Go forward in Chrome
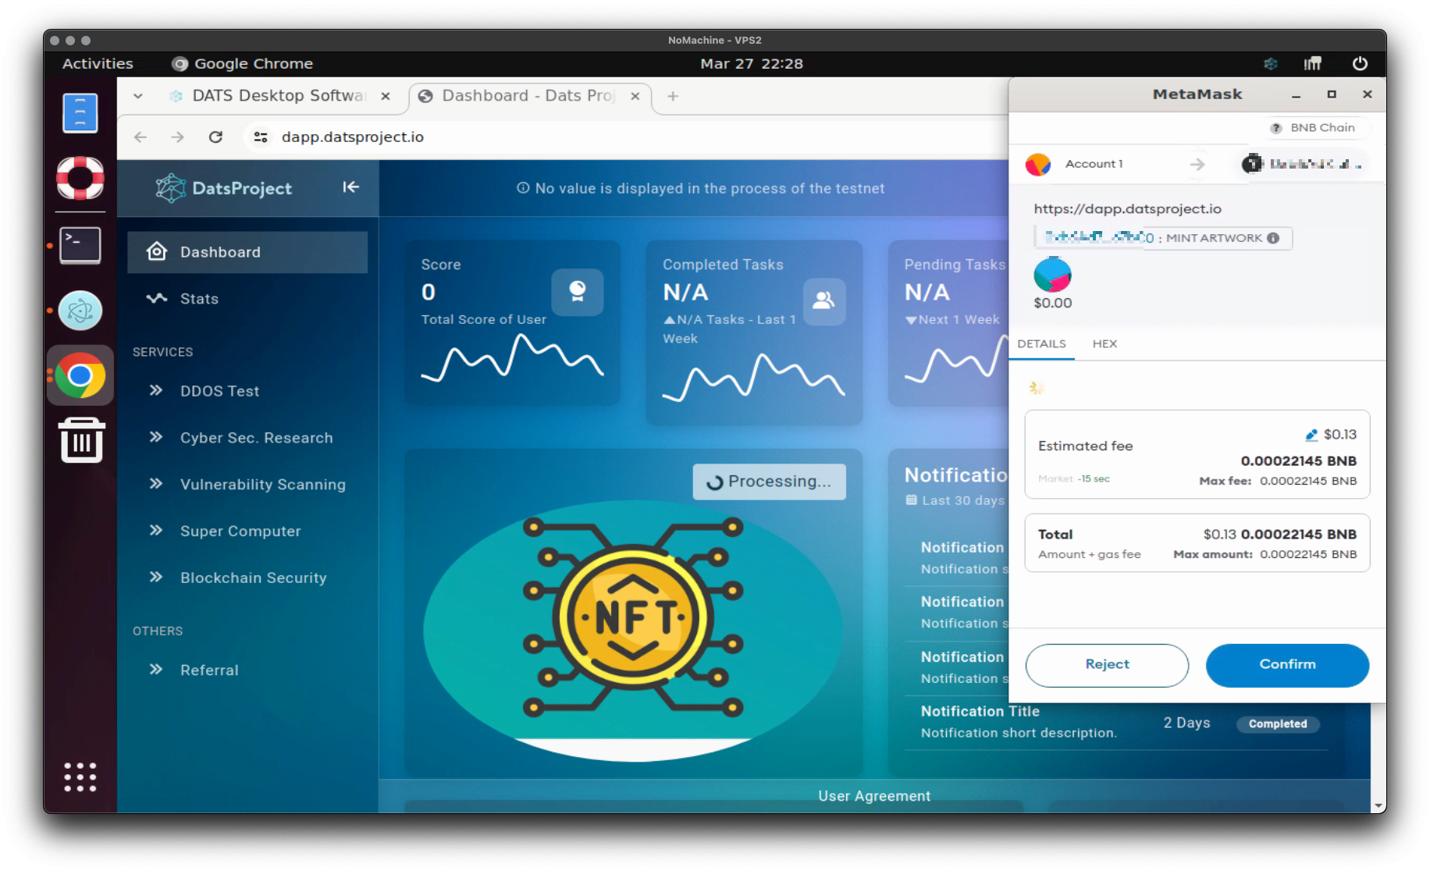 point(178,137)
